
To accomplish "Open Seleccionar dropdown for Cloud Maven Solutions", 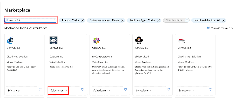I will pyautogui.click(x=187, y=91).
